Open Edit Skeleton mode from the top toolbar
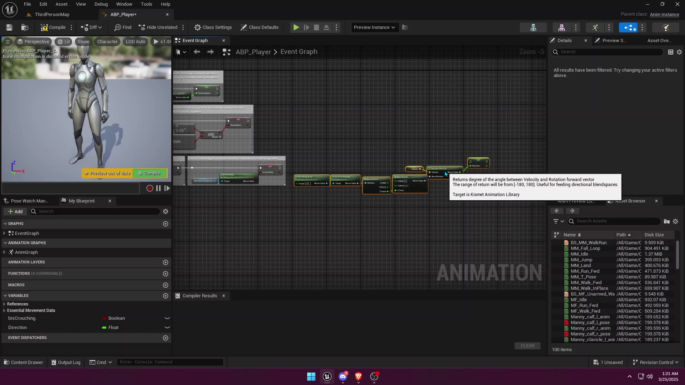This screenshot has height=385, width=685. tap(533, 27)
